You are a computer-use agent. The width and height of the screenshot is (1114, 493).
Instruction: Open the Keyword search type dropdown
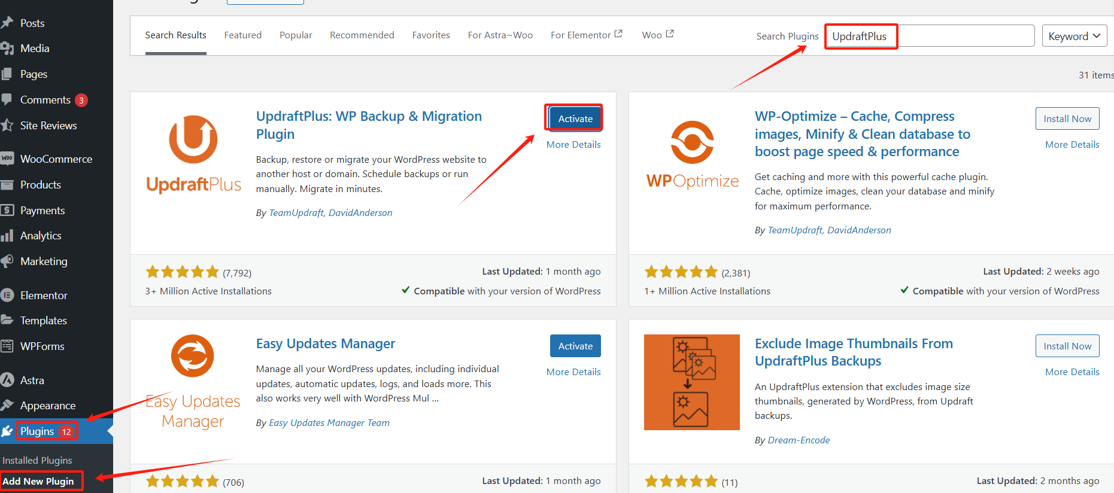point(1074,36)
